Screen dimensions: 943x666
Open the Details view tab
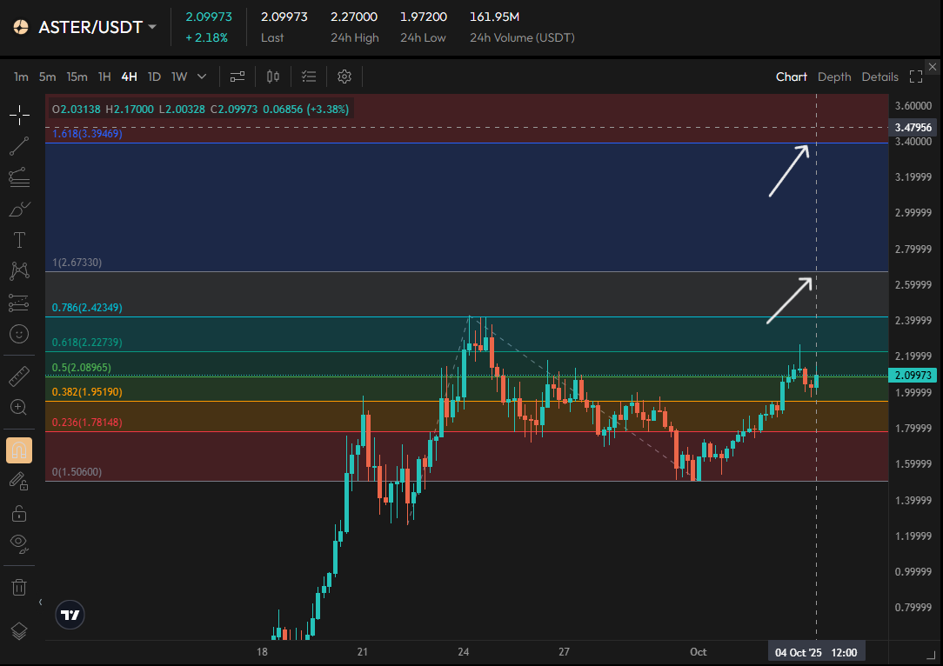[879, 77]
